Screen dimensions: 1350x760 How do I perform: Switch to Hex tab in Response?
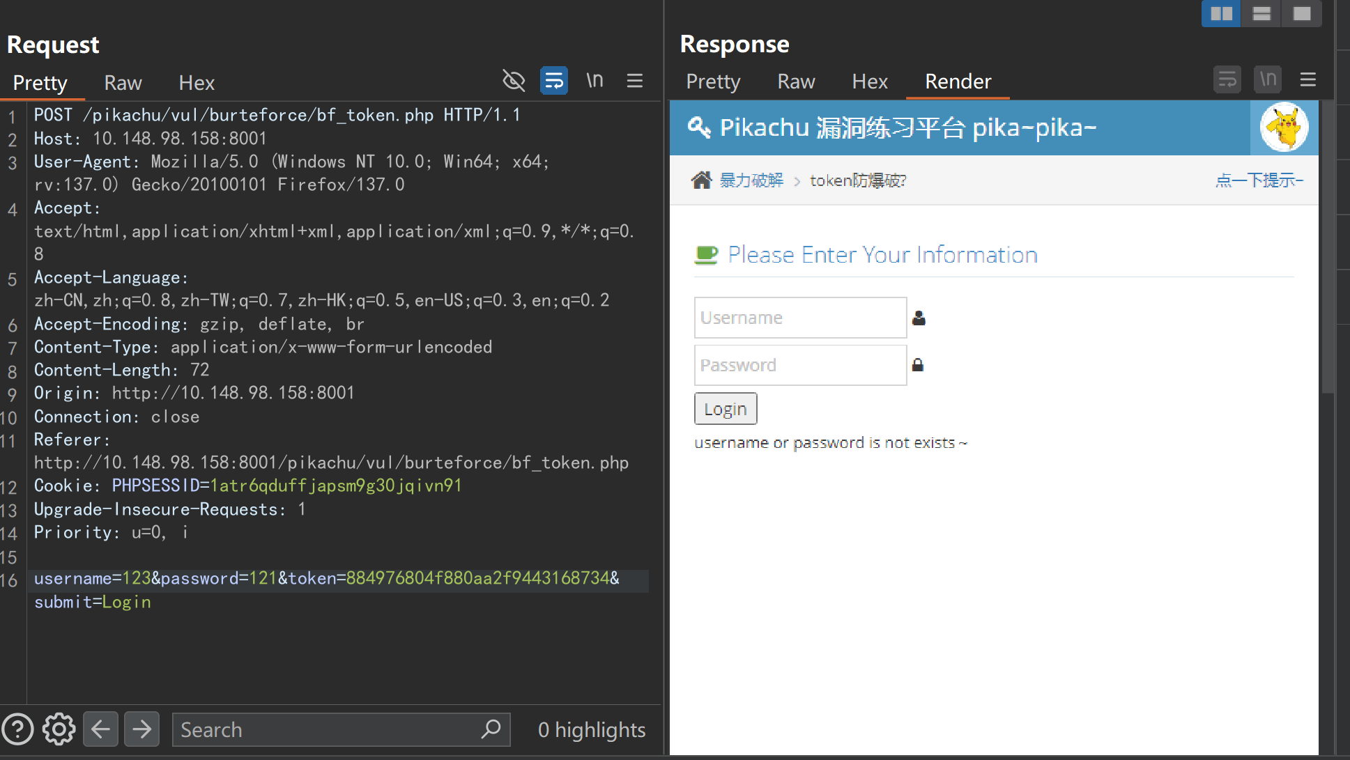tap(869, 82)
